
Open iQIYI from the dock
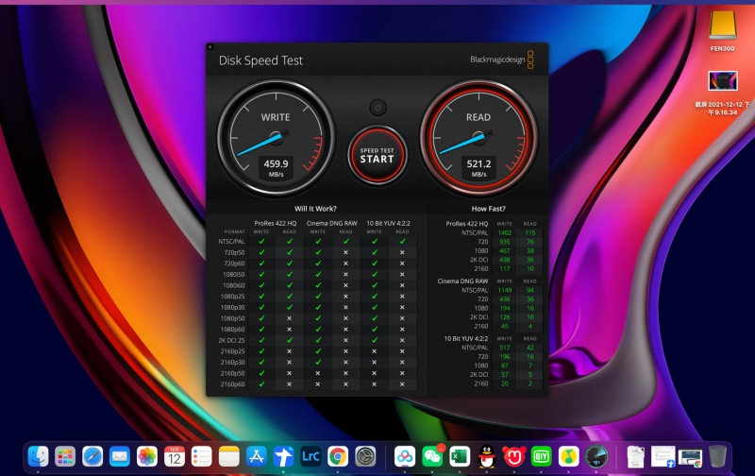541,456
